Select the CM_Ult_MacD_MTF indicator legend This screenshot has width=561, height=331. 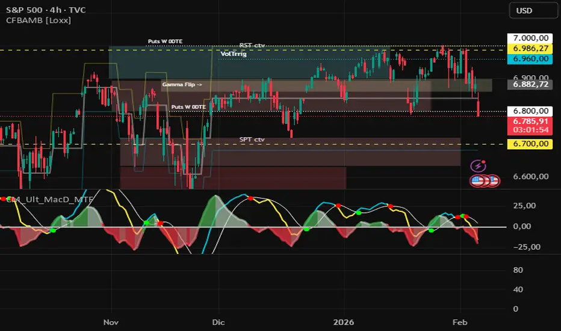tap(49, 199)
